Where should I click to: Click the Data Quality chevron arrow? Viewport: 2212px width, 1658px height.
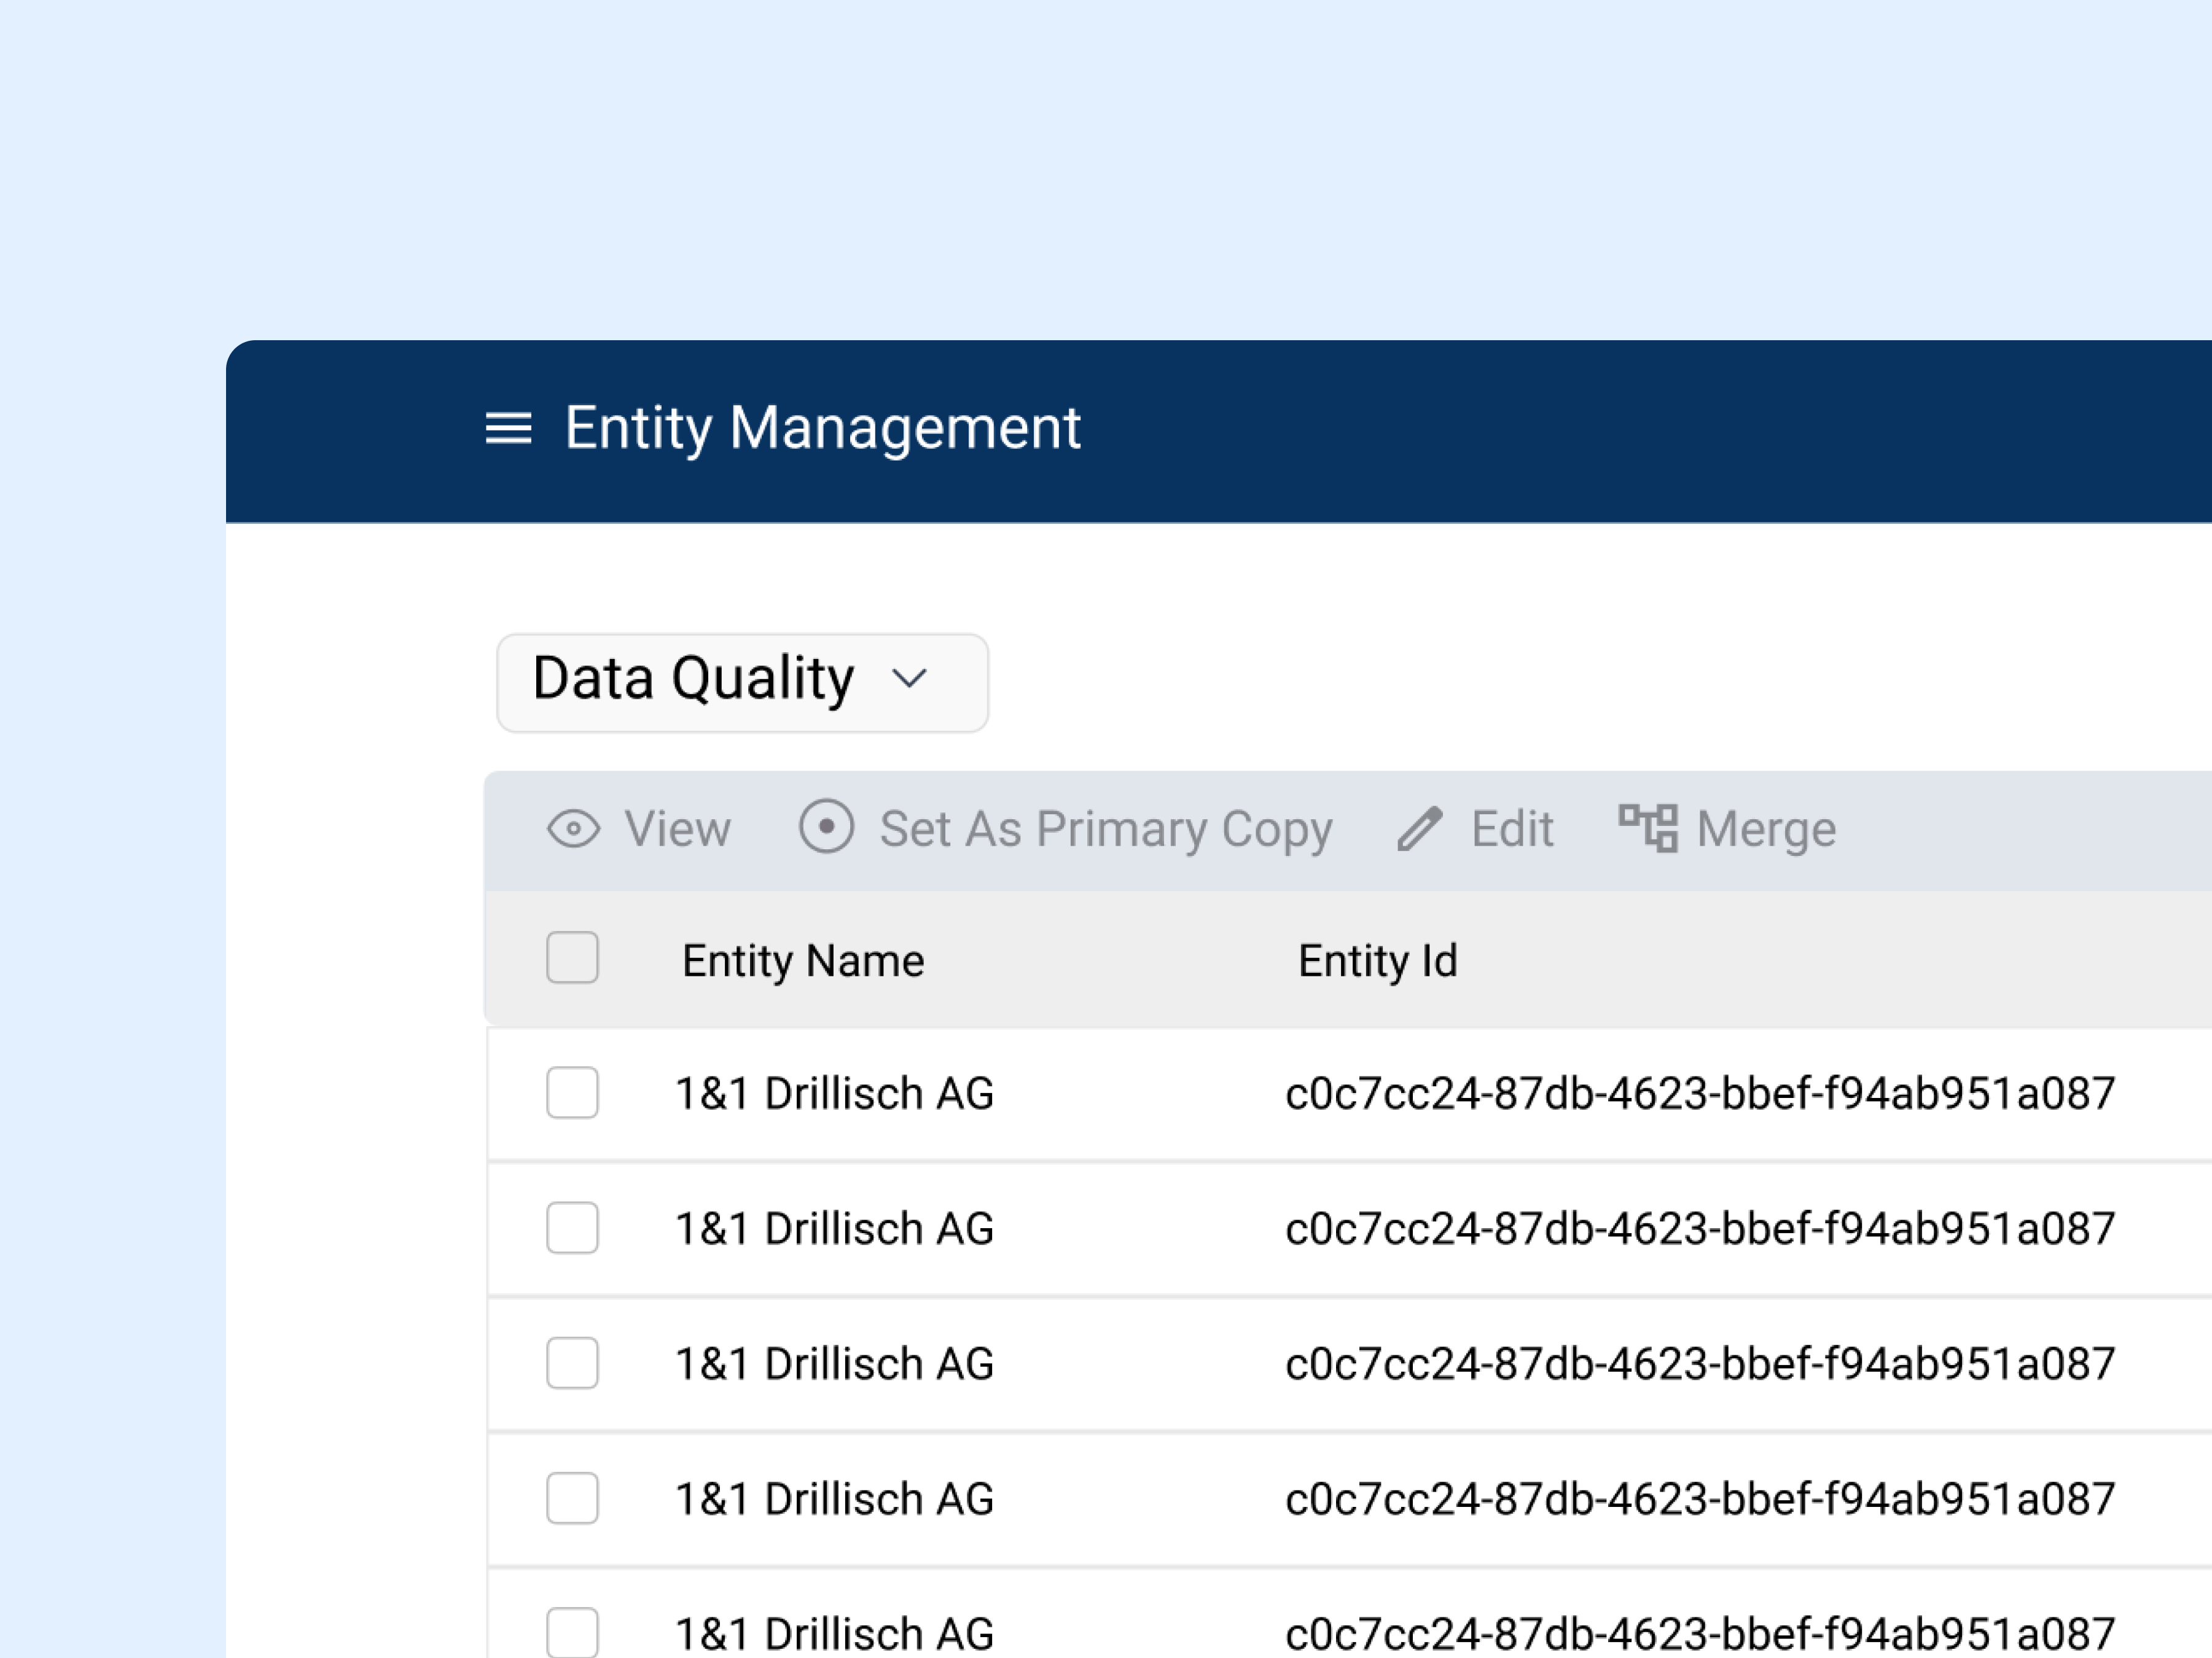pyautogui.click(x=909, y=680)
